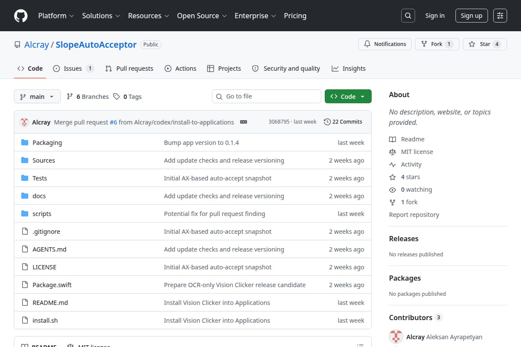The image size is (521, 347).
Task: Click the Sources folder icon
Action: (25, 160)
